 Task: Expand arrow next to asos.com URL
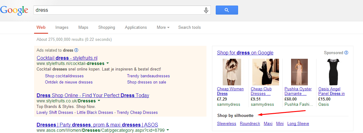(x=167, y=130)
